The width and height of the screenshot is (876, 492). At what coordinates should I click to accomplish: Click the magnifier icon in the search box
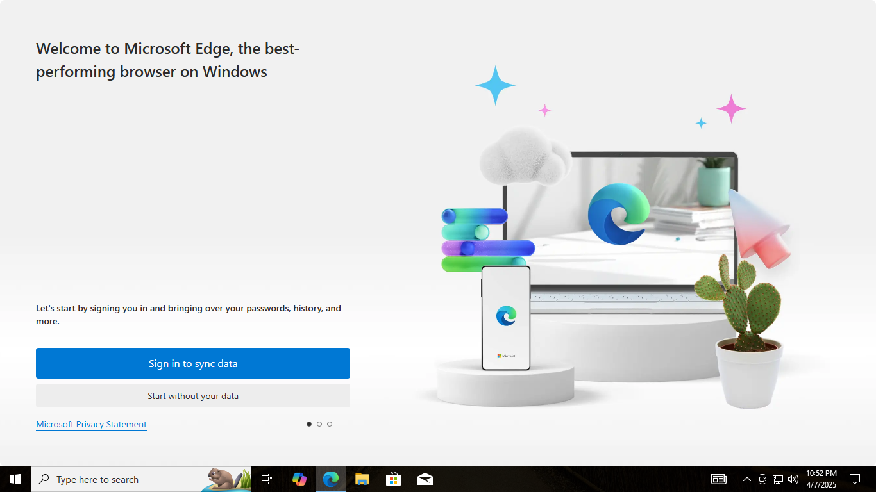(x=44, y=479)
